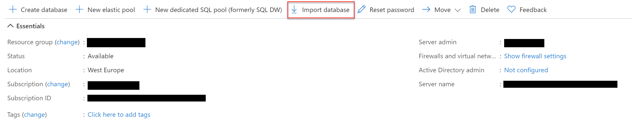Click the redacted Server name value

click(x=560, y=84)
